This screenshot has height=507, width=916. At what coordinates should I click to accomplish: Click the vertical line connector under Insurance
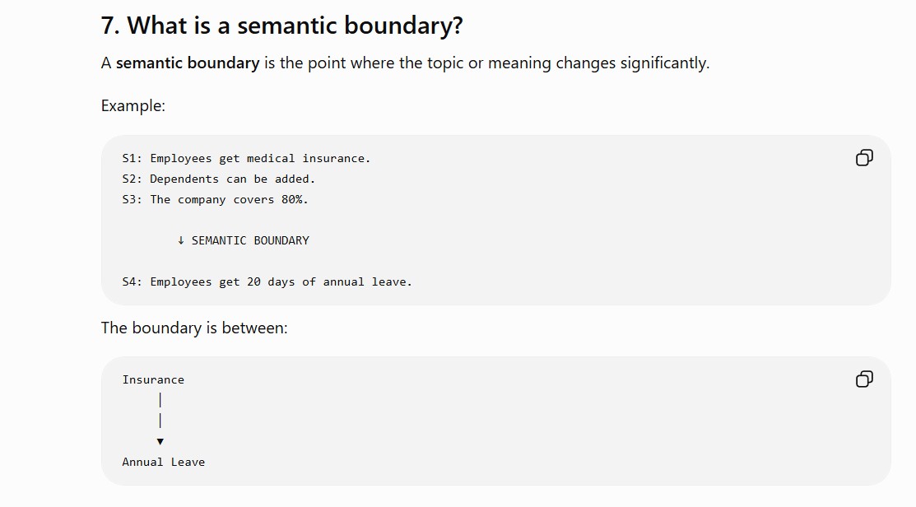[160, 410]
